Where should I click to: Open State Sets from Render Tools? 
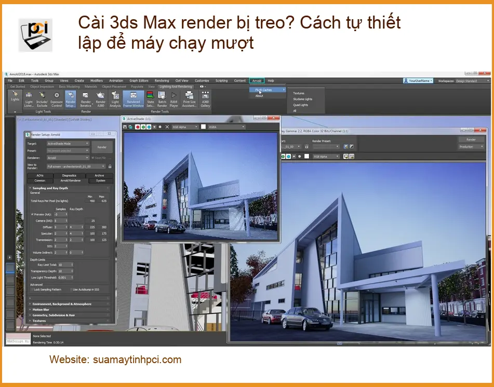tap(150, 99)
